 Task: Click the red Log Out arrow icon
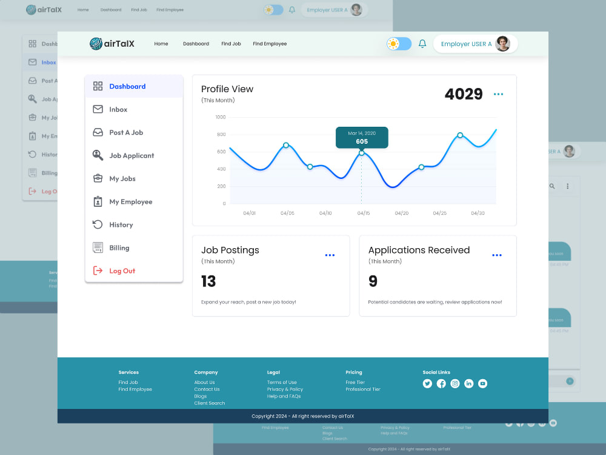pyautogui.click(x=98, y=271)
